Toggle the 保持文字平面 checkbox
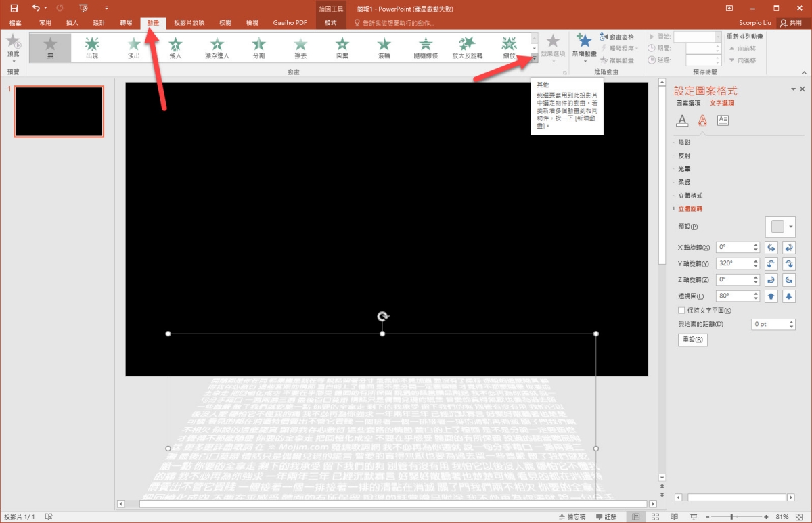The image size is (812, 523). click(x=681, y=311)
